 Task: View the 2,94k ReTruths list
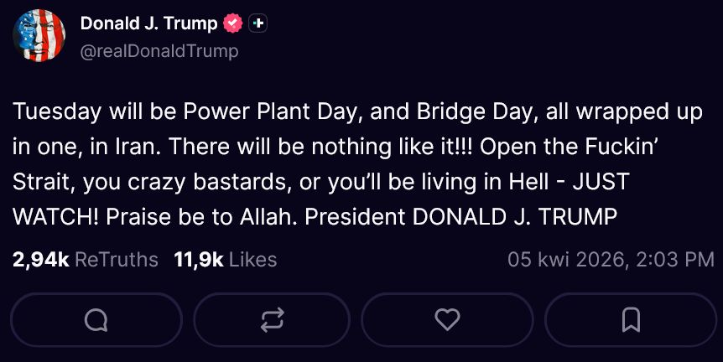[x=86, y=260]
